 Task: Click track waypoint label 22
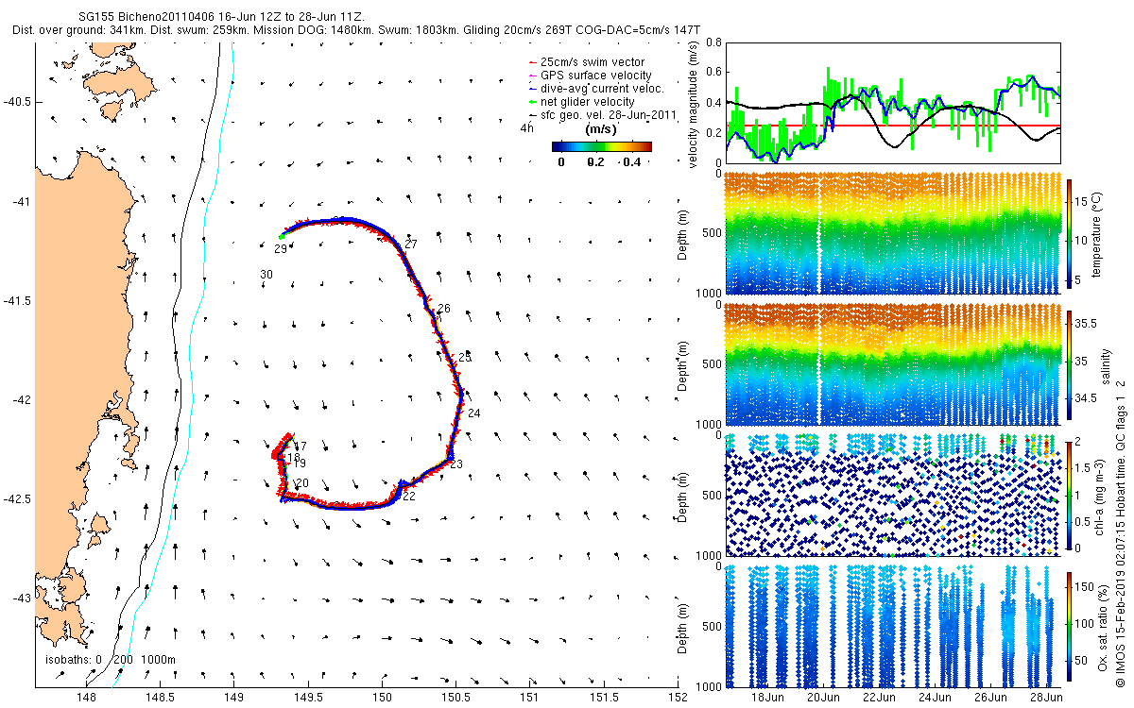click(x=409, y=496)
